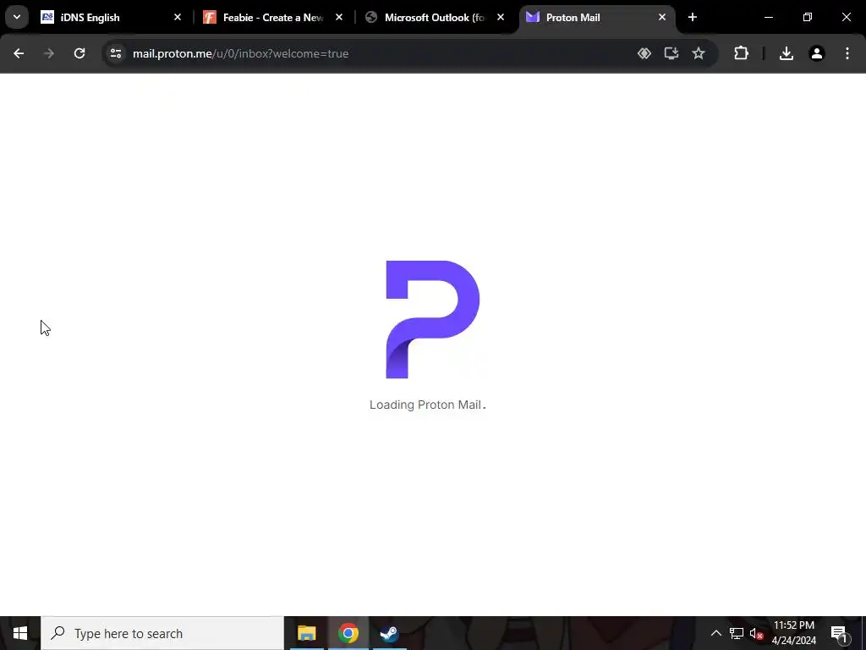Image resolution: width=866 pixels, height=650 pixels.
Task: Select the Proton Mail tab
Action: click(x=596, y=17)
